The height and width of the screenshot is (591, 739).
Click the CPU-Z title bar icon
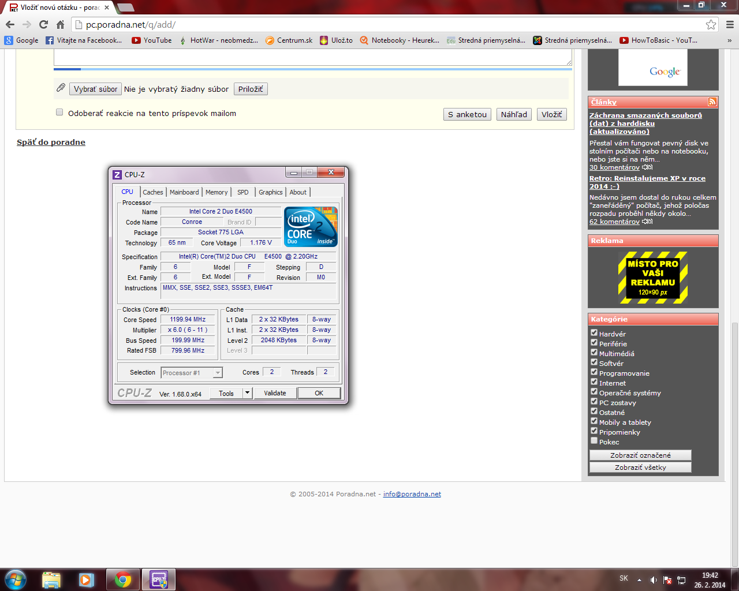[x=117, y=174]
